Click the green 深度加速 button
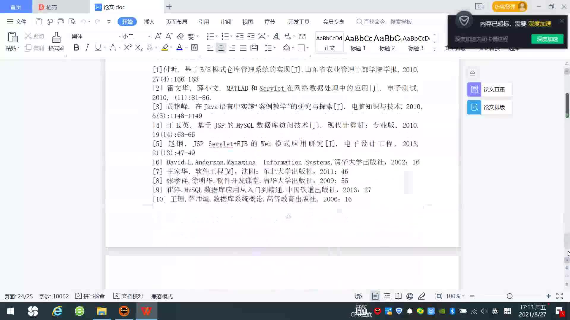The width and height of the screenshot is (570, 320). pos(547,39)
